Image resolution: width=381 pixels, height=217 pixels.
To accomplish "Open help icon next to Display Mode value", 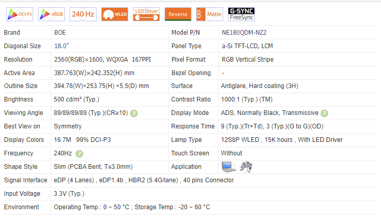I will [x=324, y=113].
